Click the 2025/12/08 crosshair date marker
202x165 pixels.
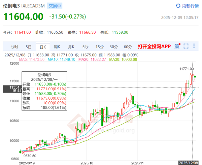coord(188,163)
